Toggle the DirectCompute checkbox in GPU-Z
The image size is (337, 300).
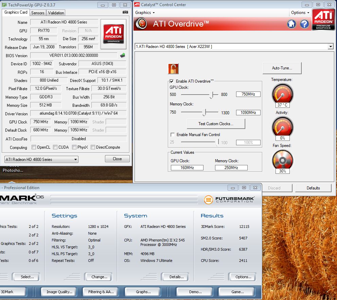tap(93, 147)
